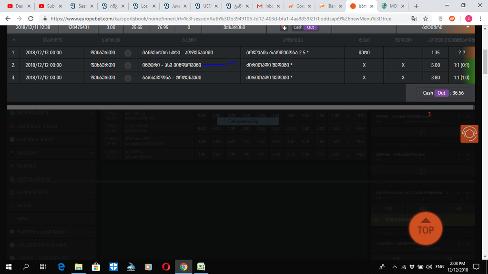Viewport: 488px width, 274px height.
Task: Open File Explorer from taskbar
Action: (x=79, y=267)
